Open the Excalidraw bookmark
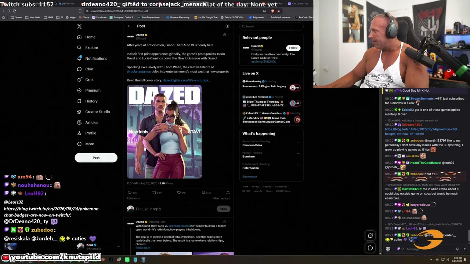The image size is (470, 264). (x=99, y=18)
